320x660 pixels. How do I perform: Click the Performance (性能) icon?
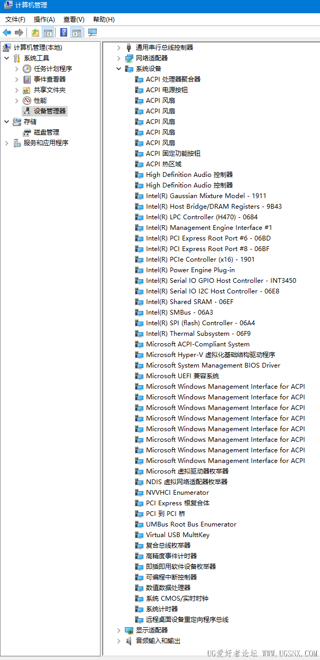26,101
